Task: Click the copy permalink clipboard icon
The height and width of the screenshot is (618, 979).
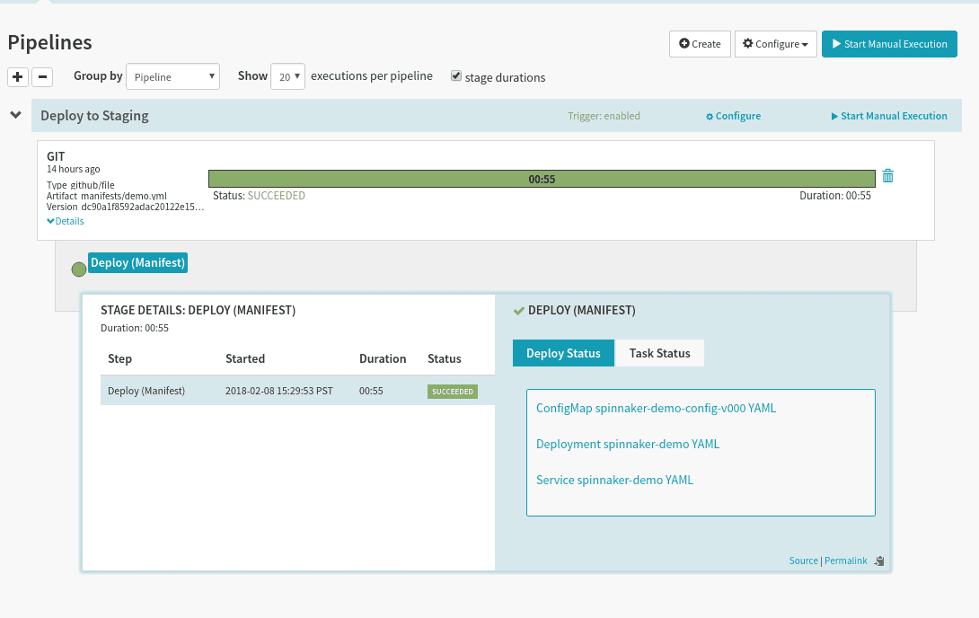Action: pyautogui.click(x=879, y=561)
